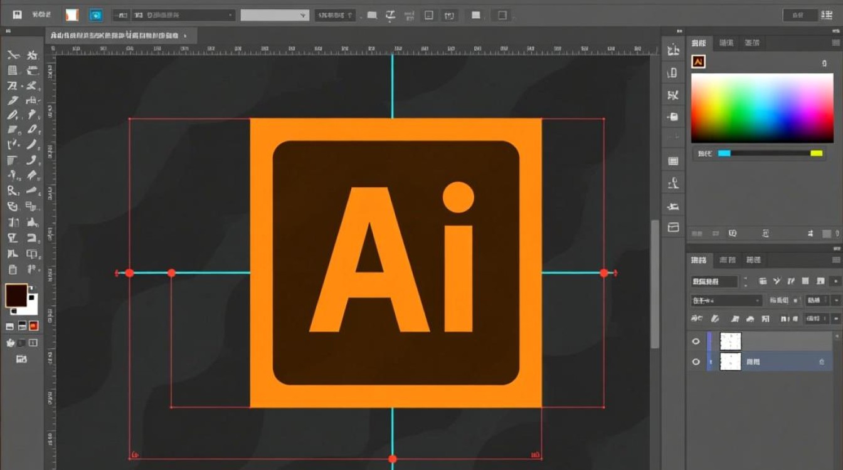Click the dark brown foreground color swatch in the toolbox

point(16,295)
